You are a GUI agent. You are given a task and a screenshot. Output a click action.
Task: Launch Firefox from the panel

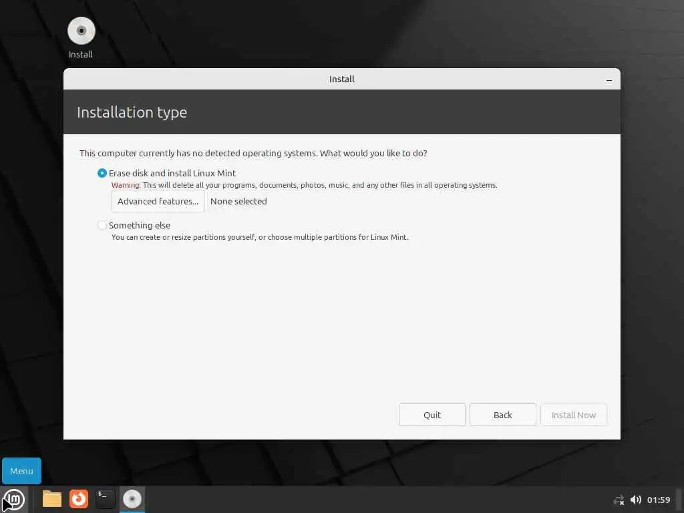(79, 499)
